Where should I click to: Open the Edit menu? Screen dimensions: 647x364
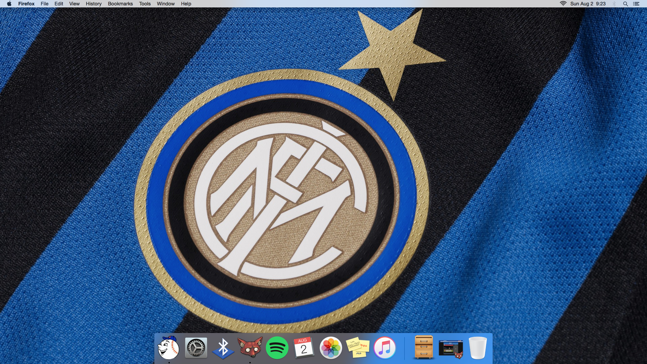tap(59, 4)
